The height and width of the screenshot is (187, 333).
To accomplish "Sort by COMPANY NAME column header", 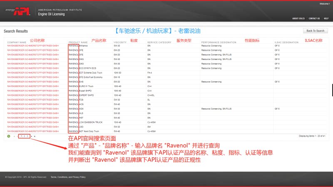I will click(17, 42).
